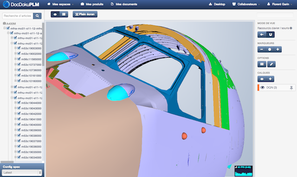Open the Config spec Latest dropdown
Image resolution: width=297 pixels, height=177 pixels.
(22, 173)
